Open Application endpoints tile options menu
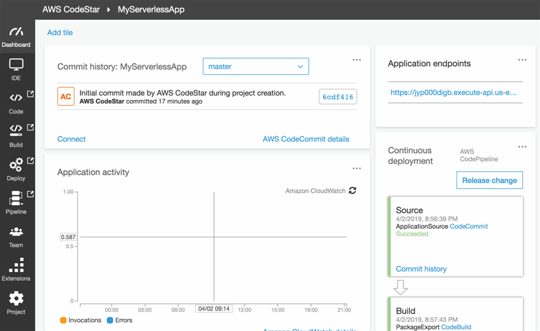This screenshot has width=540, height=331. 522,60
